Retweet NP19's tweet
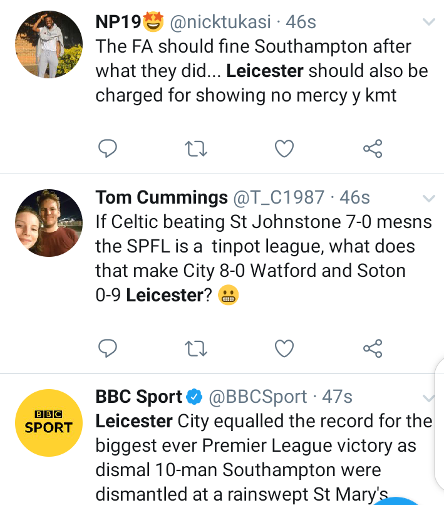444x505 pixels. point(197,148)
